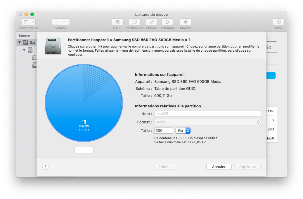Click the yellow minimize window button

tap(26, 14)
